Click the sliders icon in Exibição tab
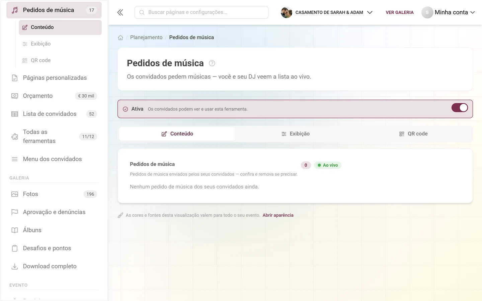 (x=284, y=134)
